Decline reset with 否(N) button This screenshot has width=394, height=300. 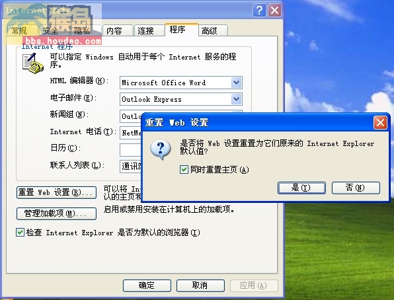[356, 188]
